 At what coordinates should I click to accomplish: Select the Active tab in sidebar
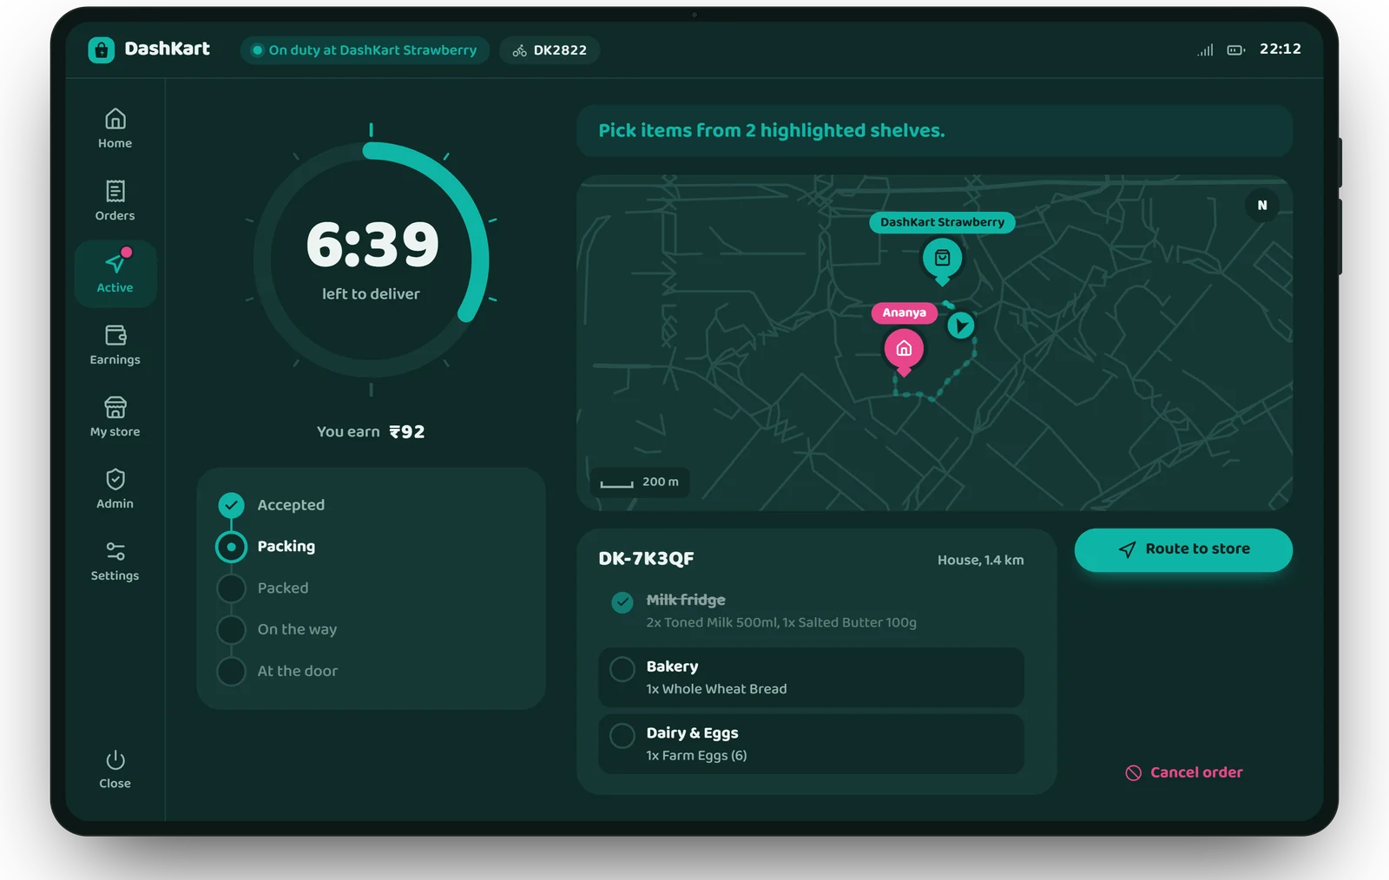point(115,273)
